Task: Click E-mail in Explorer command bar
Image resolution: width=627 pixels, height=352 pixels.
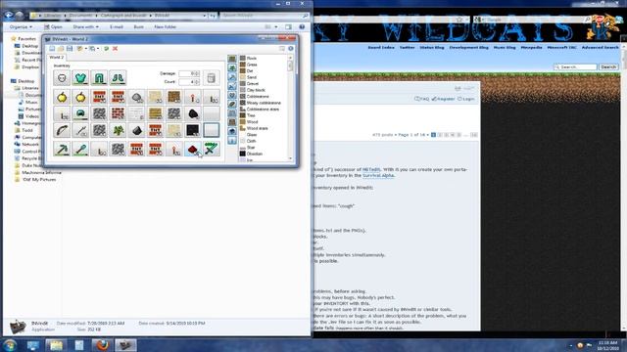Action: (x=117, y=26)
